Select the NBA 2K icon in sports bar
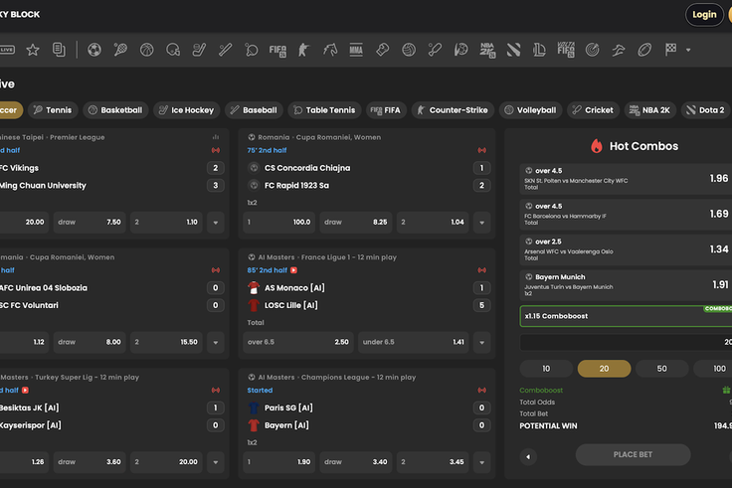 (487, 50)
